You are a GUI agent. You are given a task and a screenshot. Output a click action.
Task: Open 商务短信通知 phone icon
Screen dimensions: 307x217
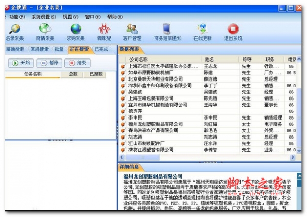168,32
